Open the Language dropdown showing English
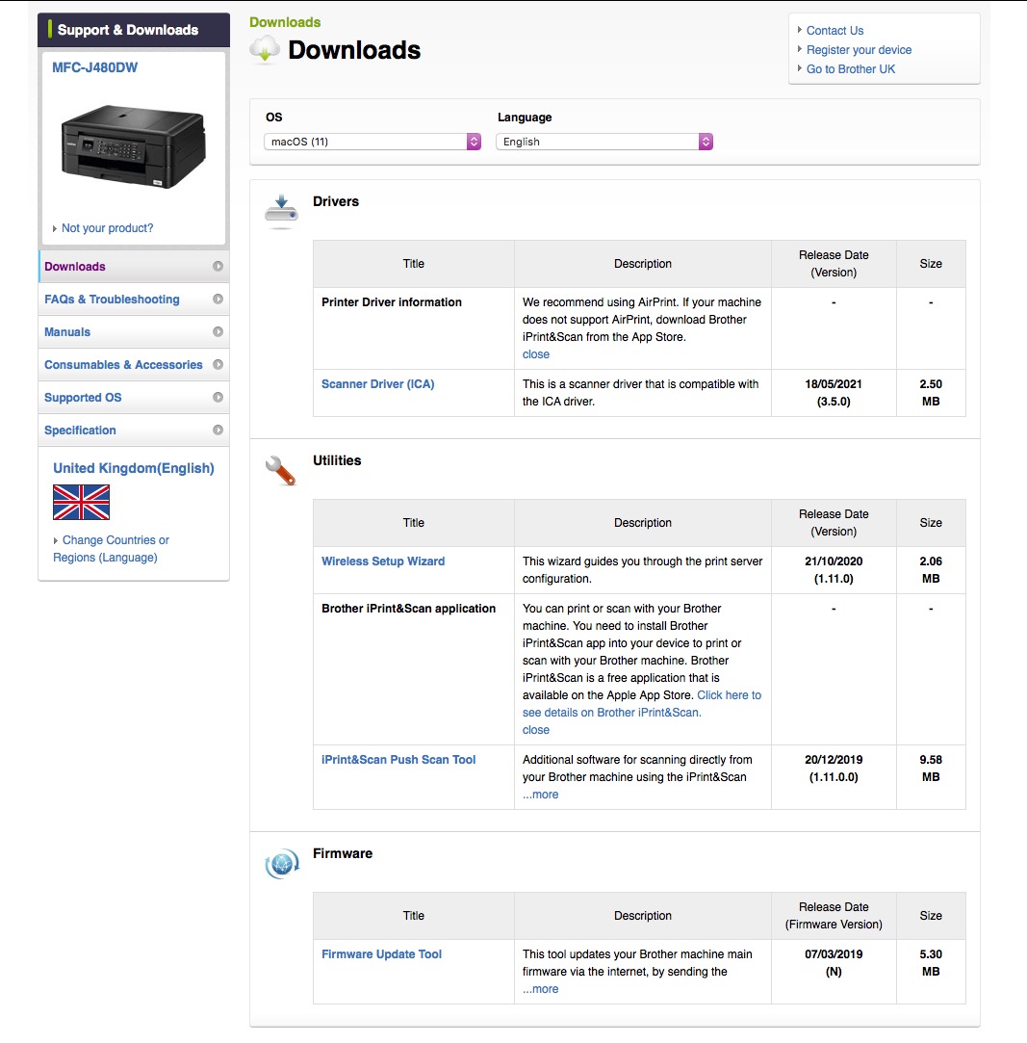1027x1043 pixels. pyautogui.click(x=604, y=142)
